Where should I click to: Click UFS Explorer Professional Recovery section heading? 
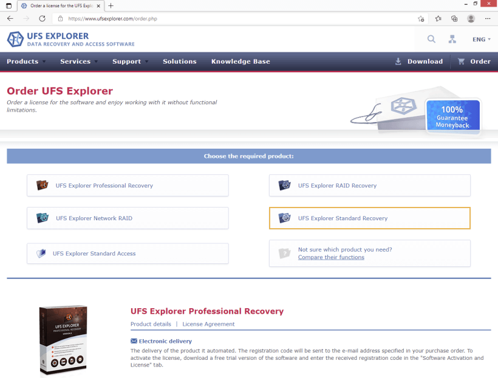(207, 311)
